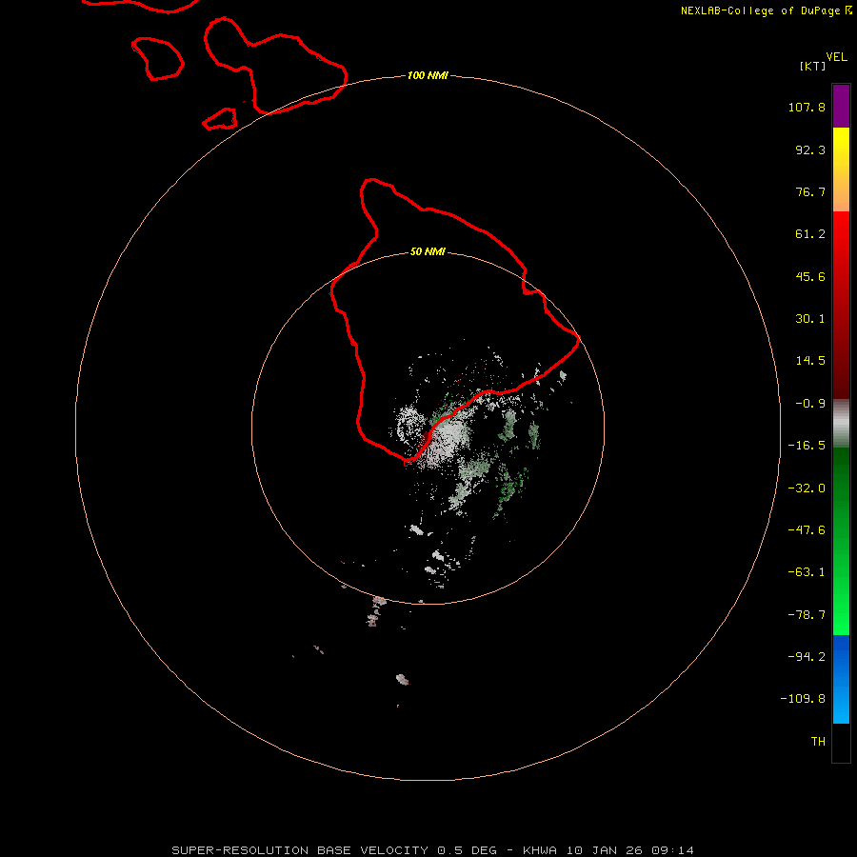The height and width of the screenshot is (857, 857).
Task: Click the purple segment of the velocity color bar
Action: (x=841, y=106)
